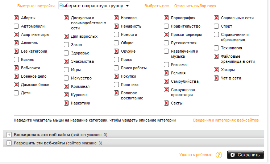Open Сведения о категориях веб-сайтов link
Screen dimensions: 270x164
point(225,120)
